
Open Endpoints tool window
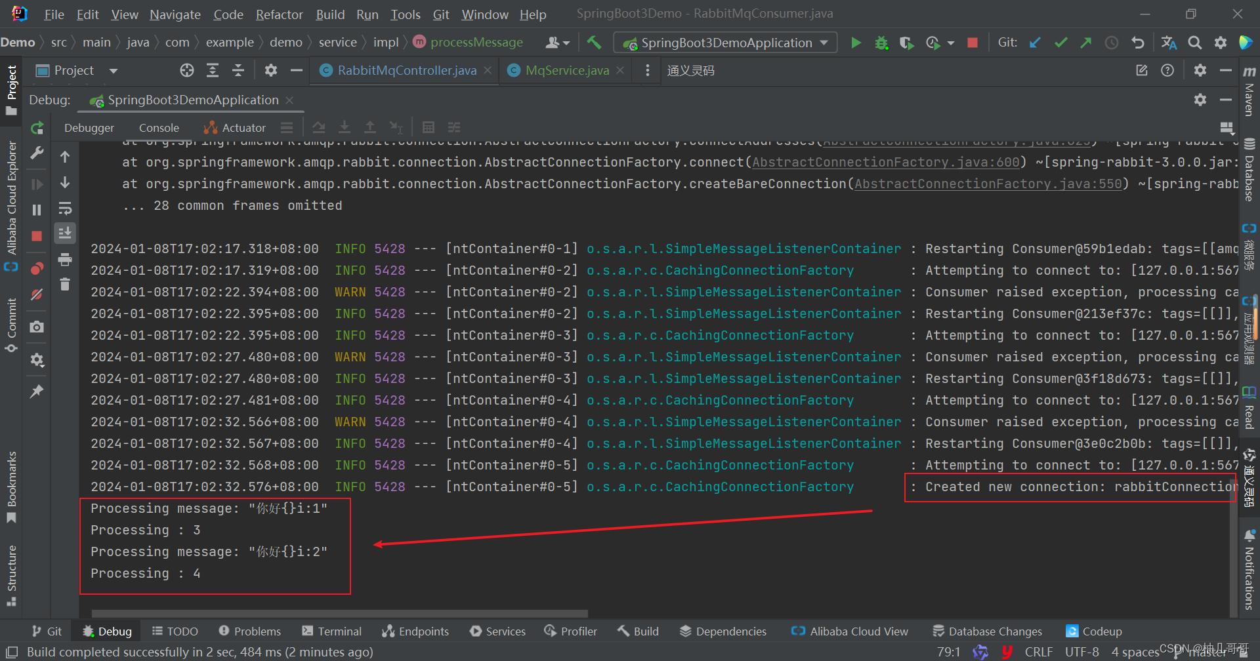point(415,631)
